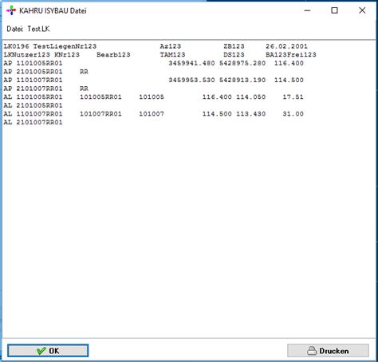Click row 'AL 2101005RR01'
The width and height of the screenshot is (378, 362).
tap(33, 105)
